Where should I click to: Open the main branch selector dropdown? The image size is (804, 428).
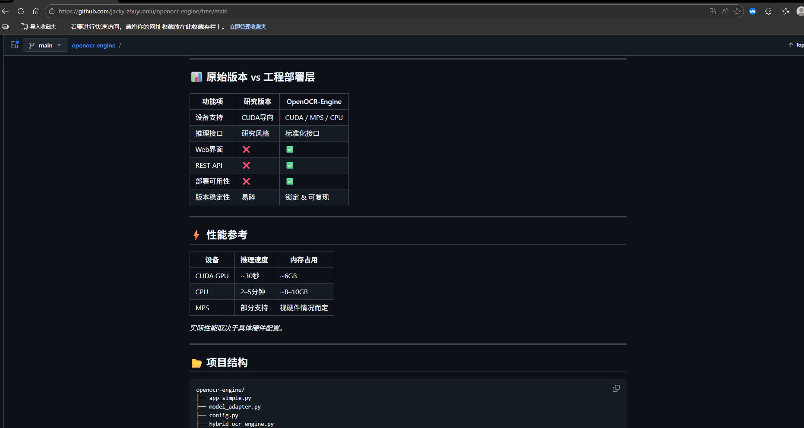(45, 45)
